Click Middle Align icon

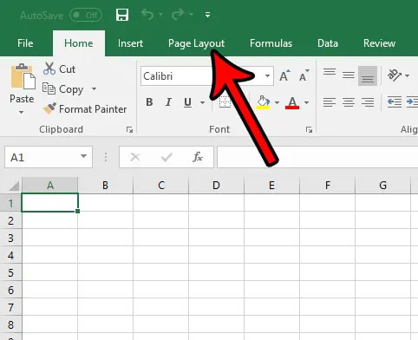pos(349,75)
